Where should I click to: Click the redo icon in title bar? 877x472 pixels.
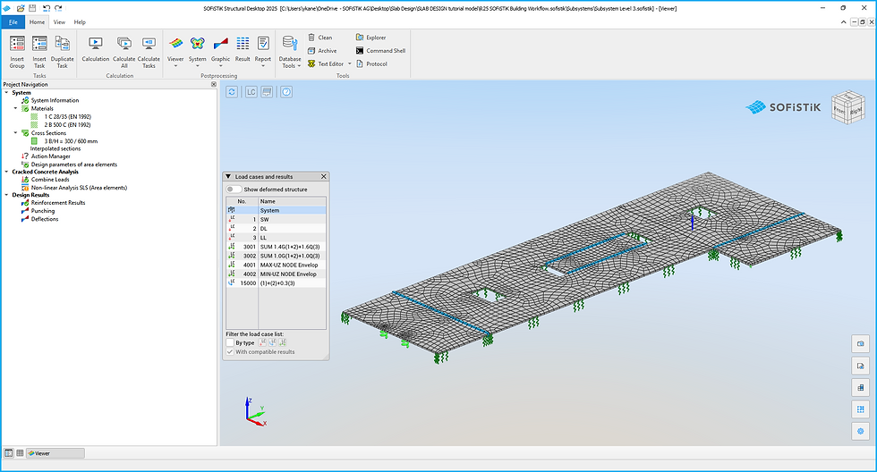58,8
